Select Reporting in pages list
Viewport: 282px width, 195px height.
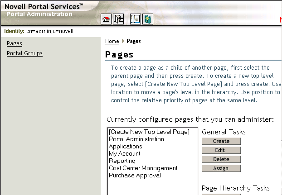point(153,161)
